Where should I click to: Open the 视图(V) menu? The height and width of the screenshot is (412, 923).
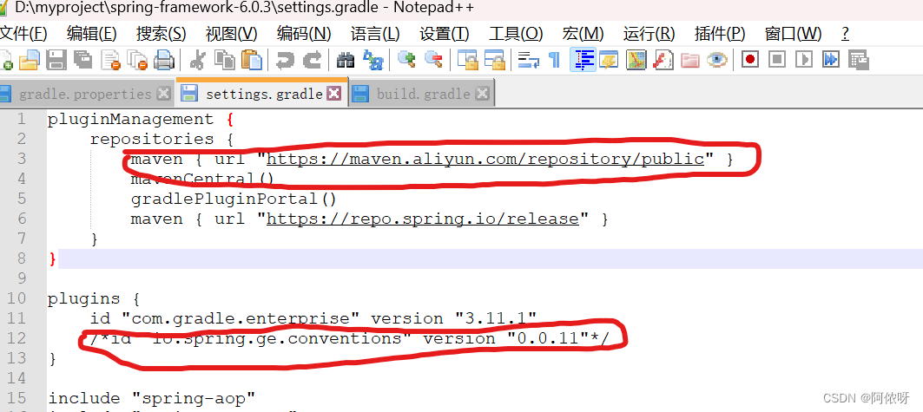[231, 34]
